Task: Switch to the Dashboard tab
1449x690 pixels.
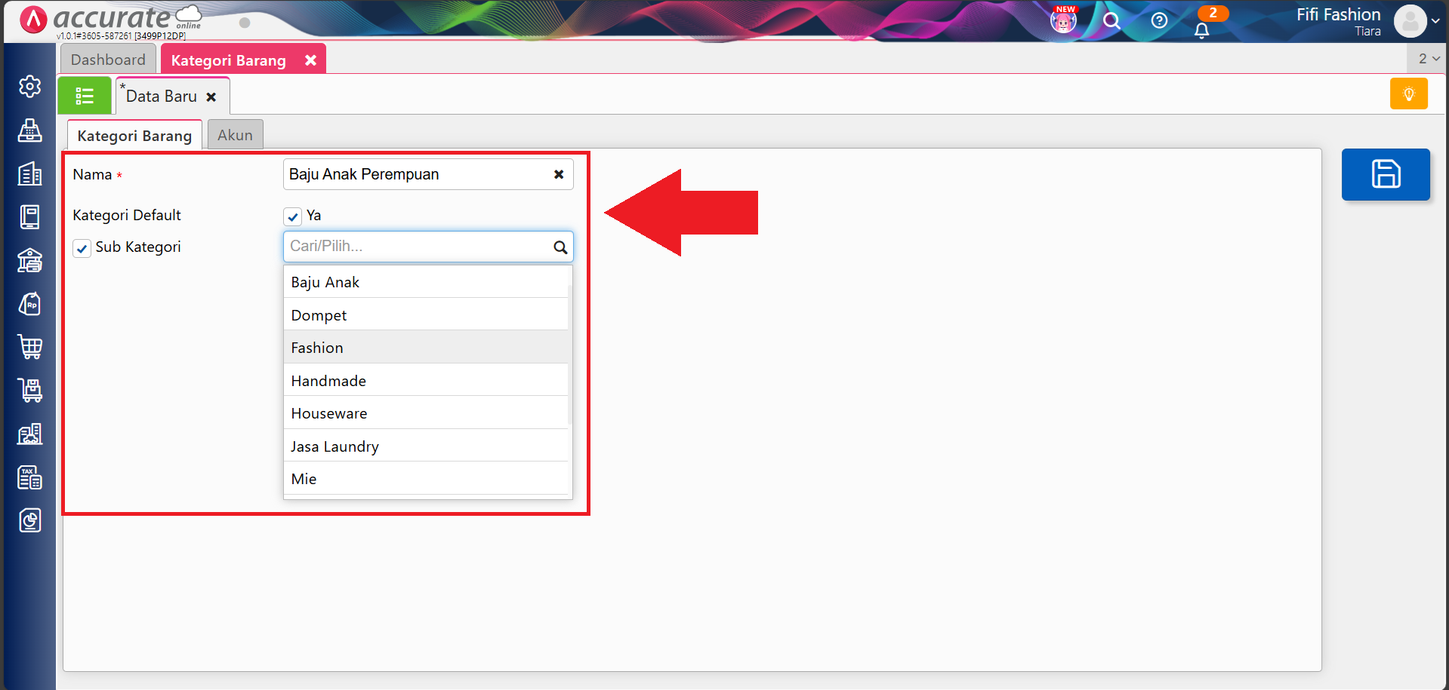Action: pyautogui.click(x=108, y=60)
